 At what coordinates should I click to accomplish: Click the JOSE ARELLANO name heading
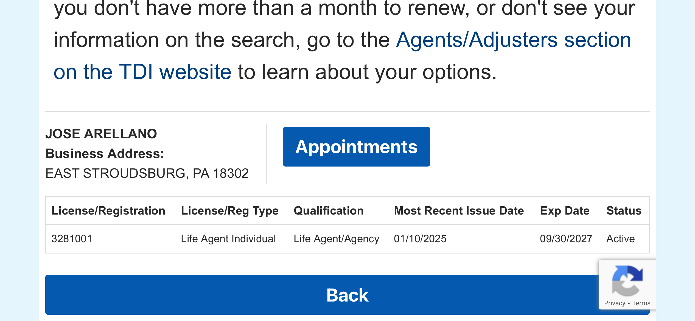click(x=101, y=134)
